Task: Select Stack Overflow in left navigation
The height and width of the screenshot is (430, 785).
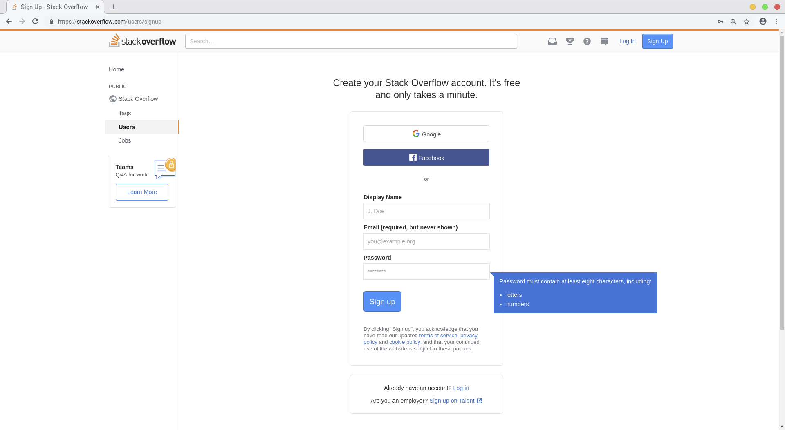Action: click(138, 99)
